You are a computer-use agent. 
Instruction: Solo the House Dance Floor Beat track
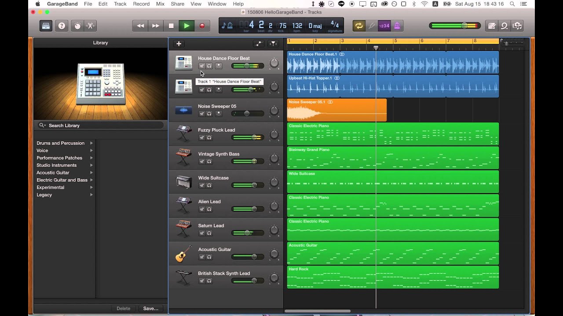[209, 66]
